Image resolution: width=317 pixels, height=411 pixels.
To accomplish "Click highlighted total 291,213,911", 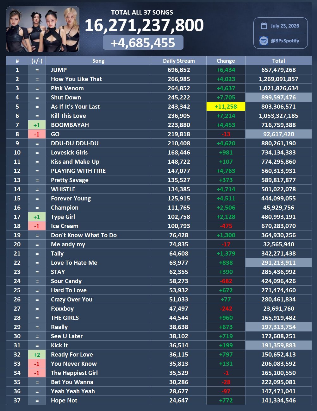I will click(x=278, y=263).
